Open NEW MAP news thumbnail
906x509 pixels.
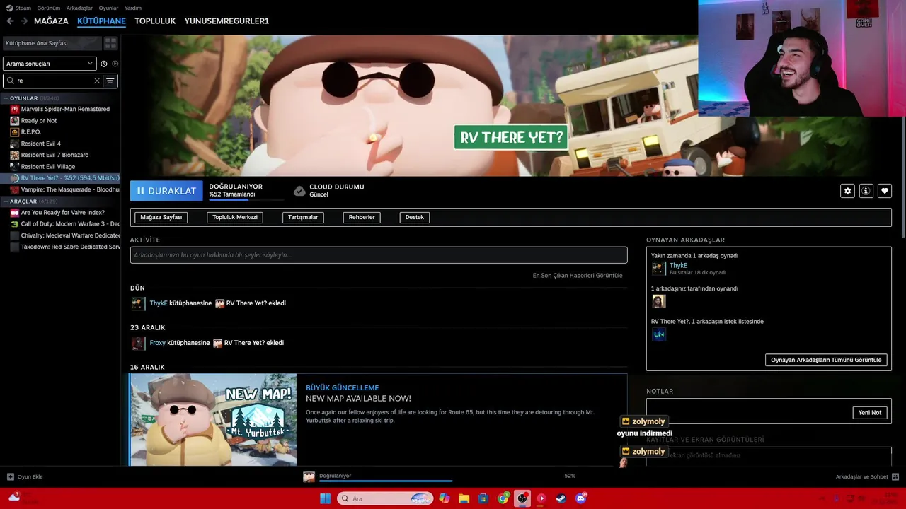tap(213, 419)
